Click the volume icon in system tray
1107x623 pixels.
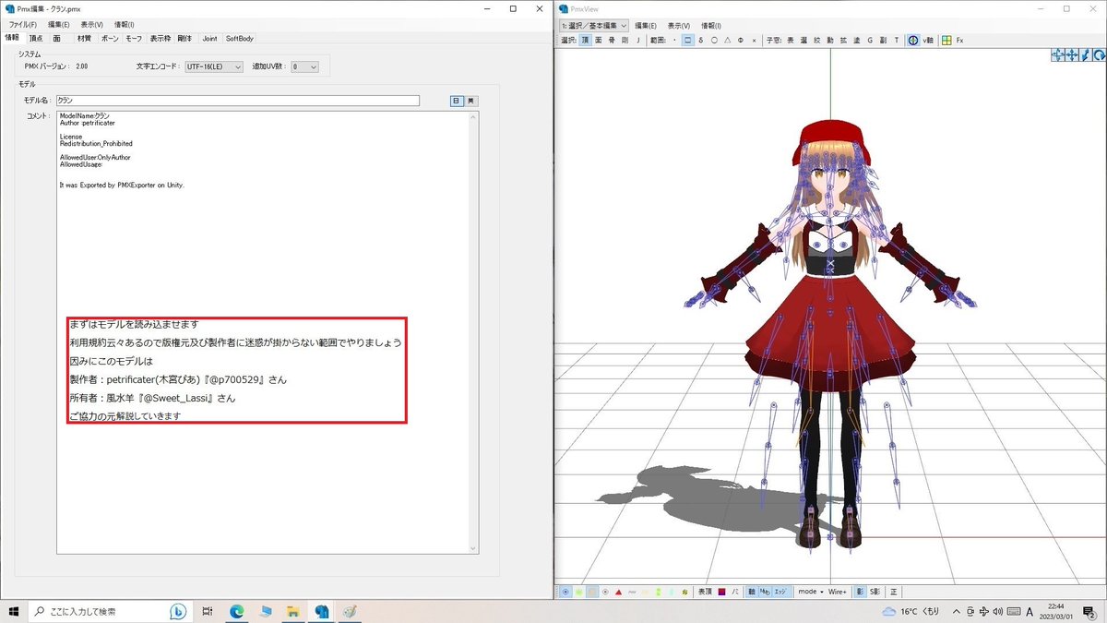click(x=1000, y=611)
